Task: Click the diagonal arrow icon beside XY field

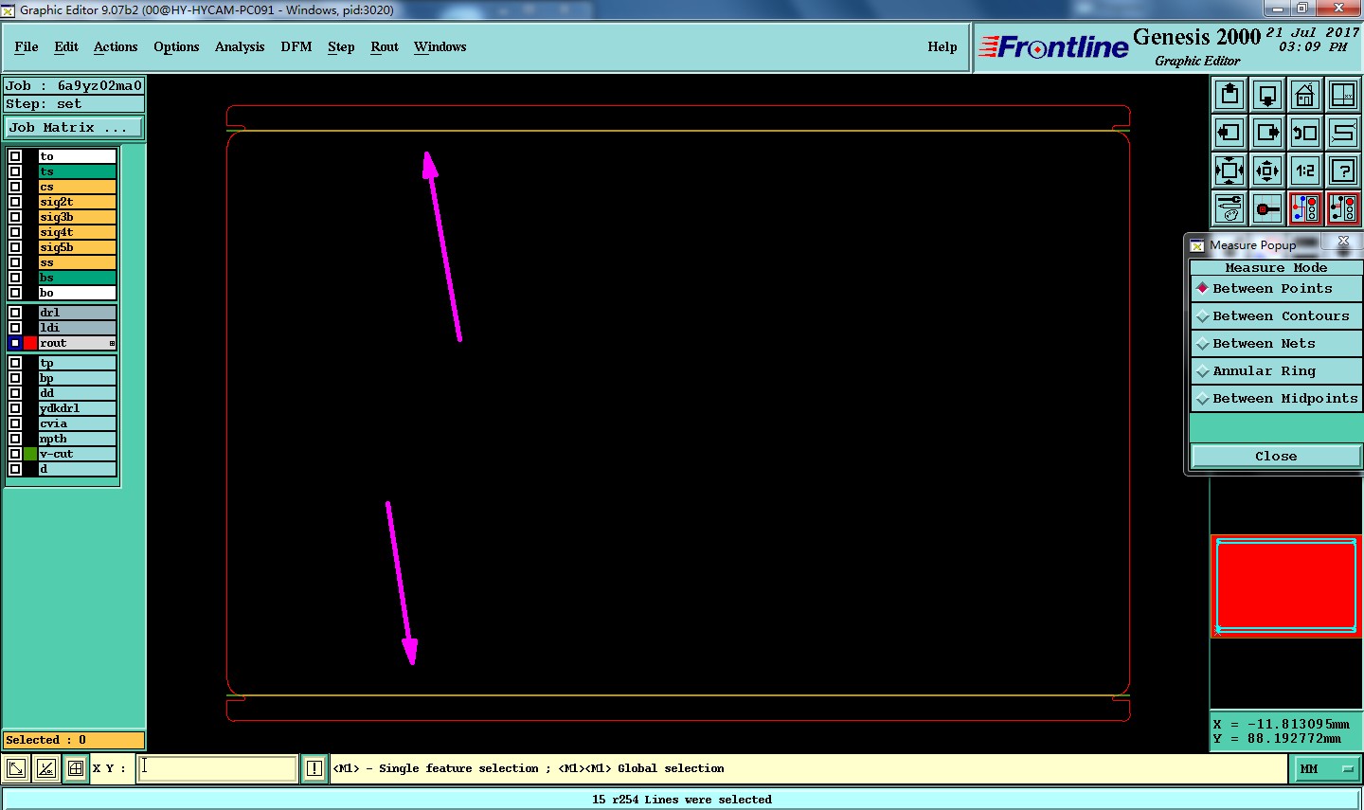Action: [x=16, y=768]
